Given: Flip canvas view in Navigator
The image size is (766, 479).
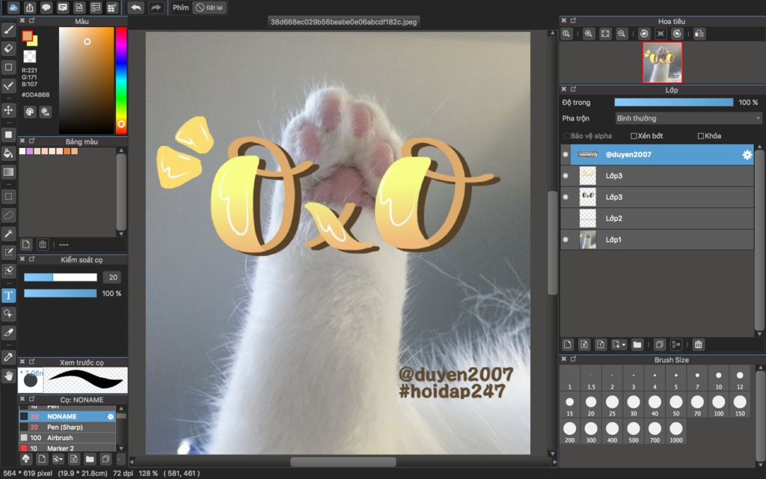Looking at the screenshot, I should (699, 34).
